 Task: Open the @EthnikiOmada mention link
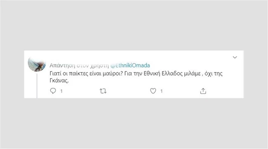click(x=130, y=65)
